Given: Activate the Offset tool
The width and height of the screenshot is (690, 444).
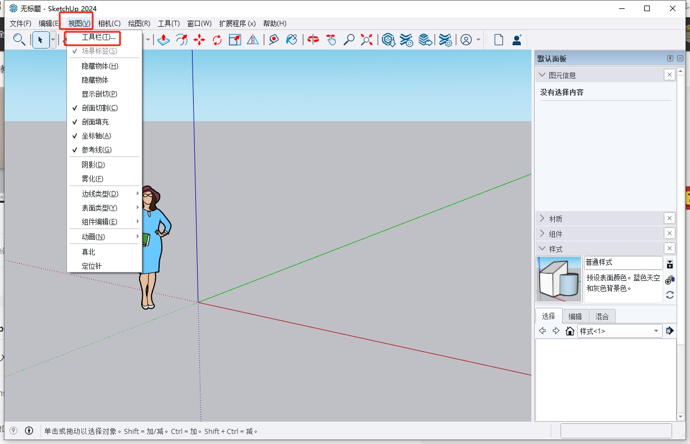Looking at the screenshot, I should click(x=181, y=40).
